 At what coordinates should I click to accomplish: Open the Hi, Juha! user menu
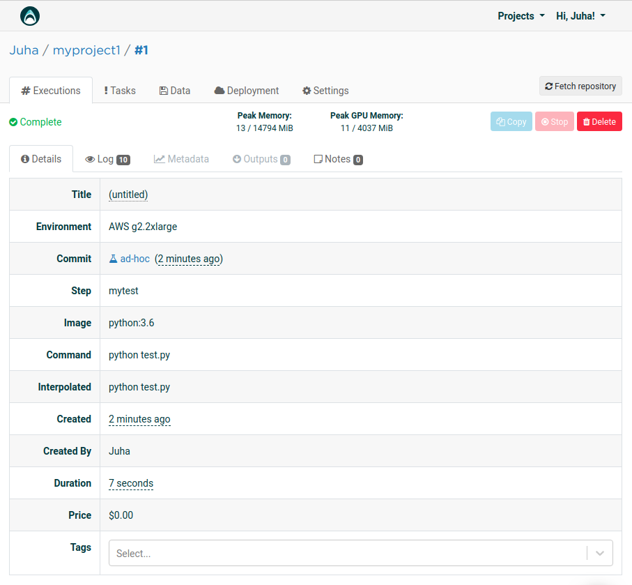click(581, 16)
